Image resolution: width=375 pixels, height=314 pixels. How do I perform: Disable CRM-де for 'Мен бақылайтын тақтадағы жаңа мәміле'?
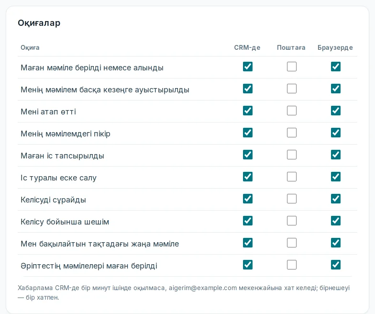[x=248, y=243]
